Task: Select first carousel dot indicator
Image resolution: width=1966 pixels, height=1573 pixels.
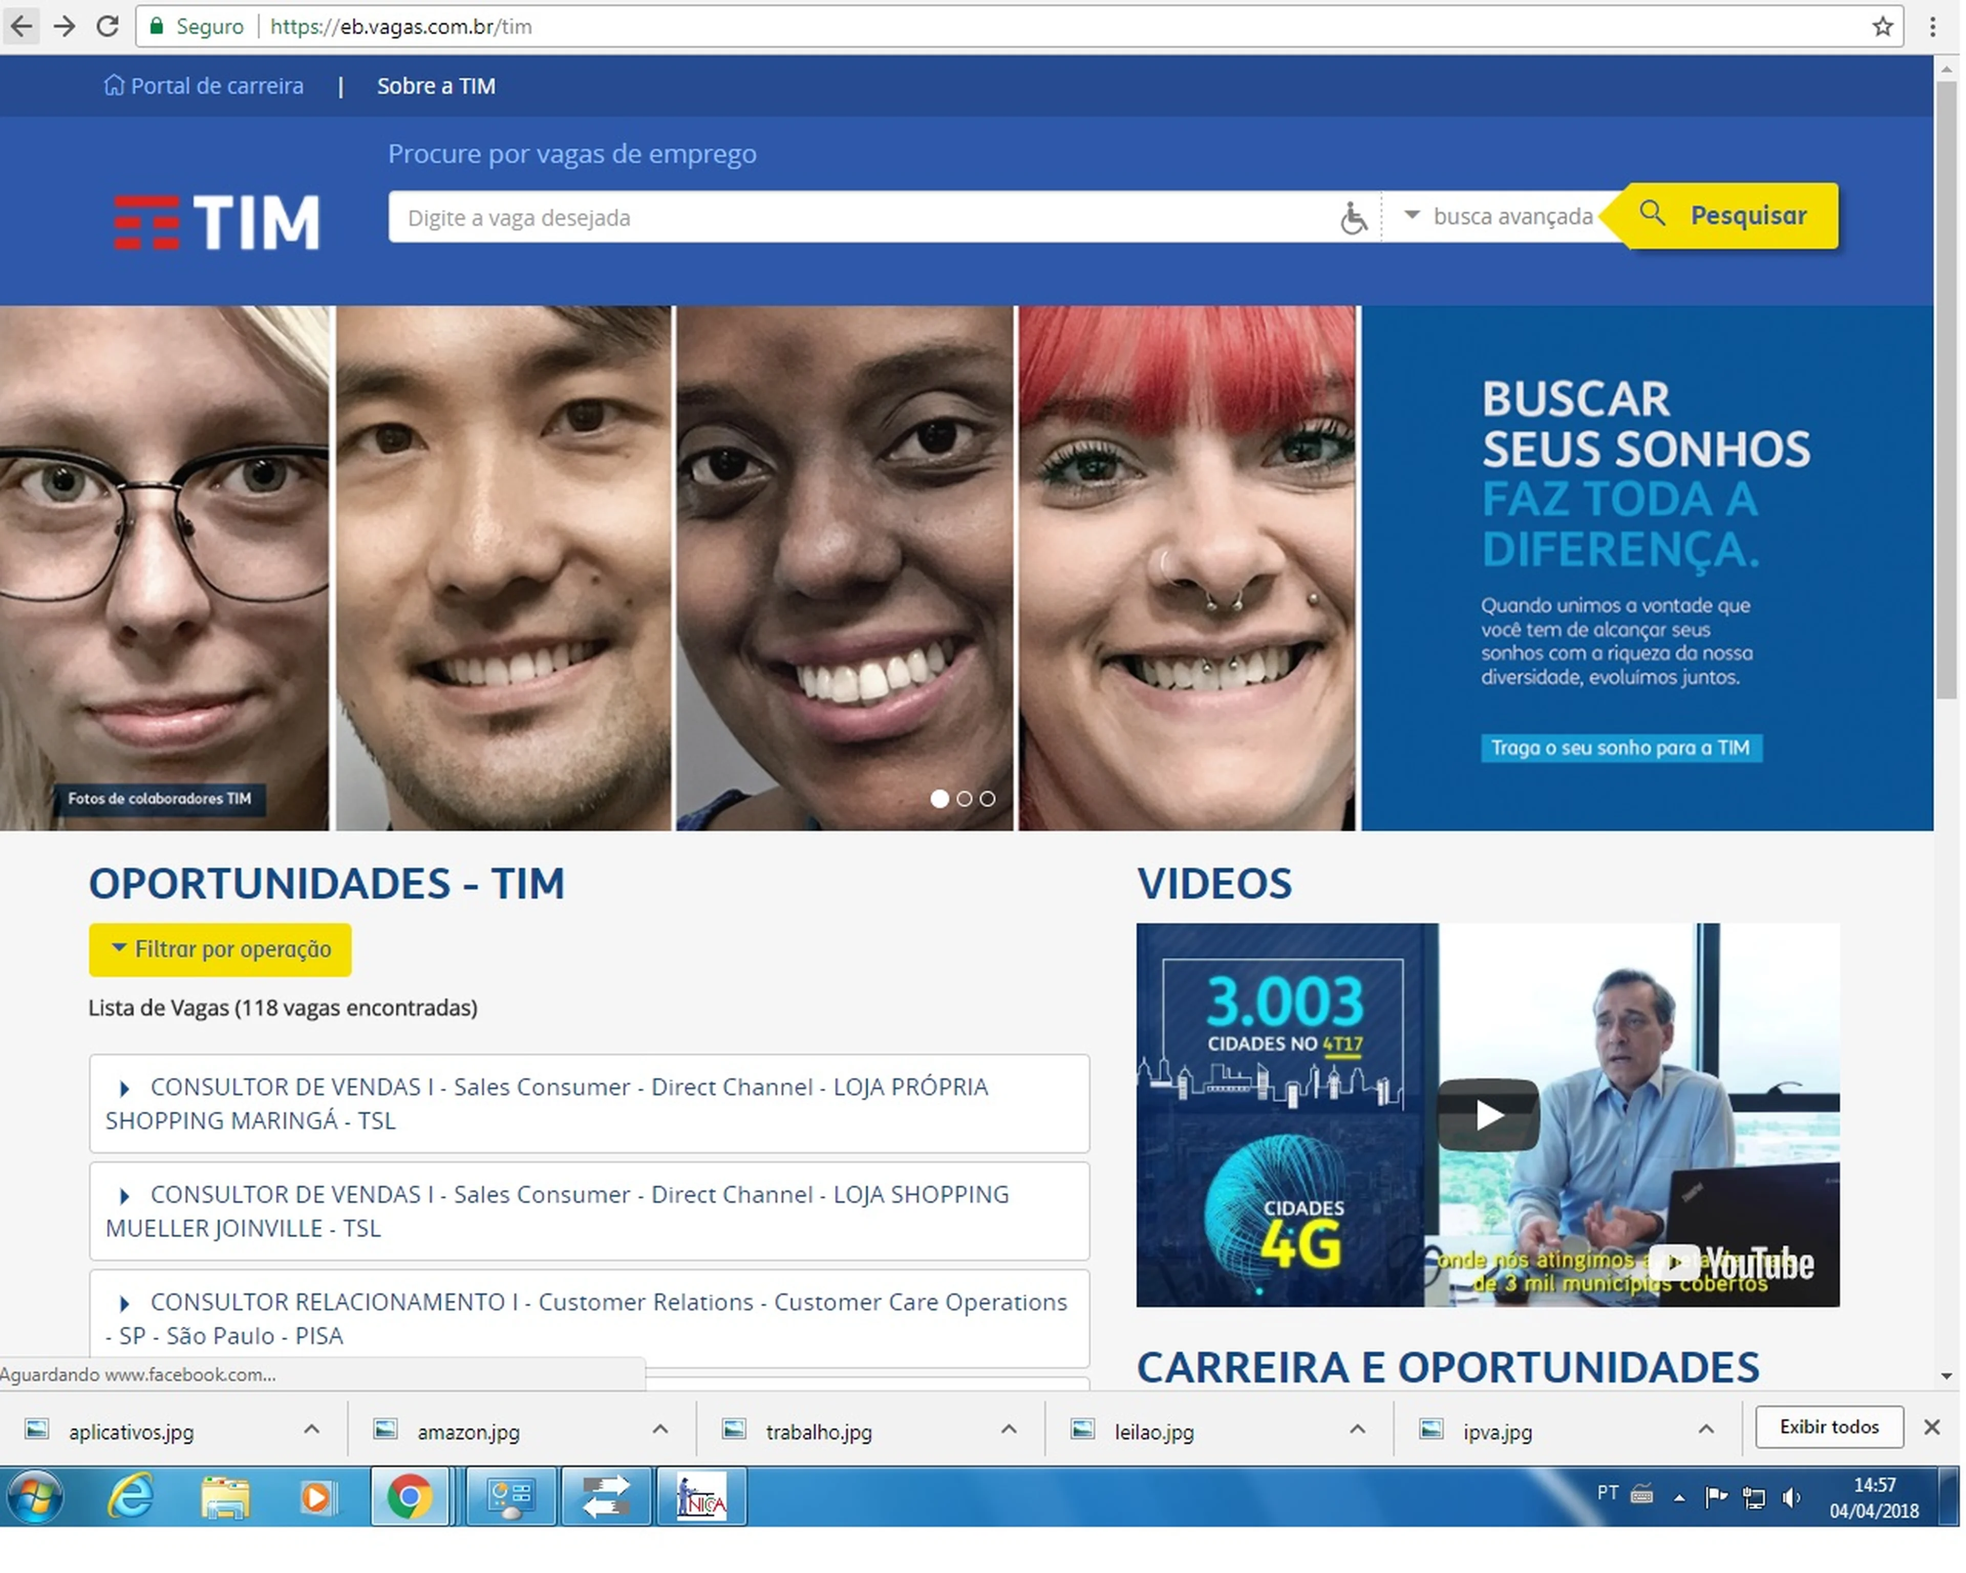Action: 939,799
